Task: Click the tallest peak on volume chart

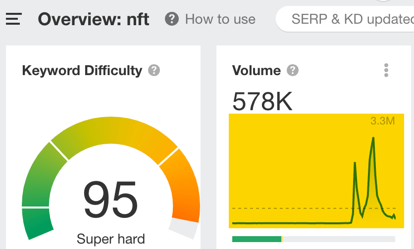Action: pos(373,138)
